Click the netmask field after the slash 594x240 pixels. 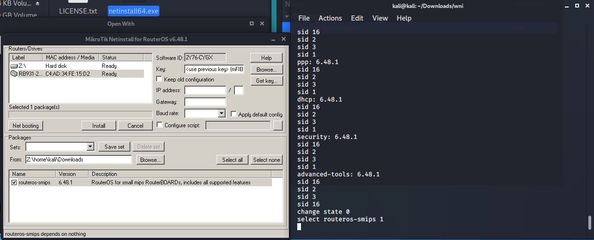(x=239, y=90)
